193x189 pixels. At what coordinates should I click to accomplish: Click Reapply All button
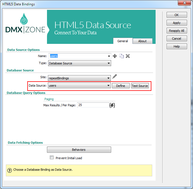pyautogui.click(x=177, y=31)
